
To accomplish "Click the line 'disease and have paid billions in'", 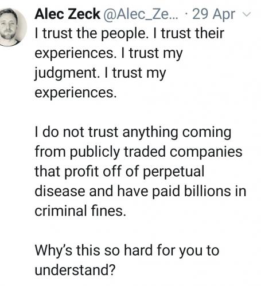I will point(141,191).
